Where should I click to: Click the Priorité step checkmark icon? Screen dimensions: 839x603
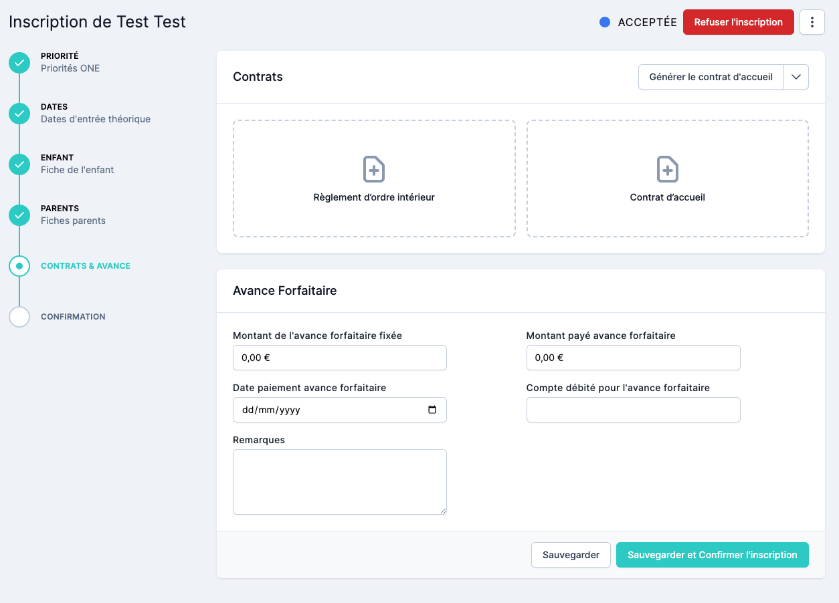click(x=19, y=63)
